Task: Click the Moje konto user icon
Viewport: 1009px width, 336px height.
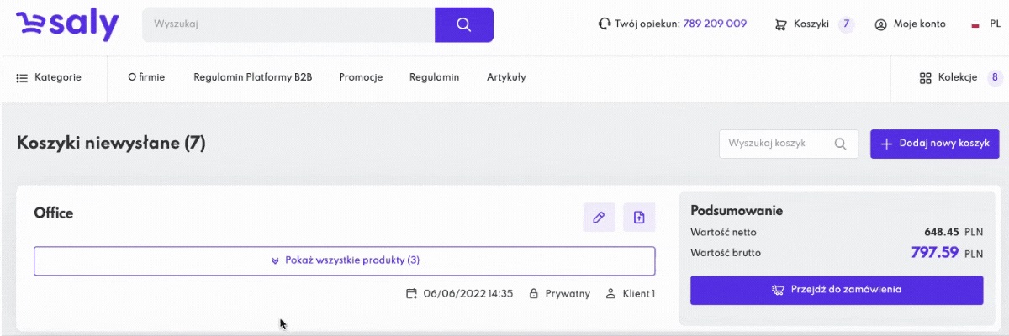Action: pyautogui.click(x=881, y=24)
